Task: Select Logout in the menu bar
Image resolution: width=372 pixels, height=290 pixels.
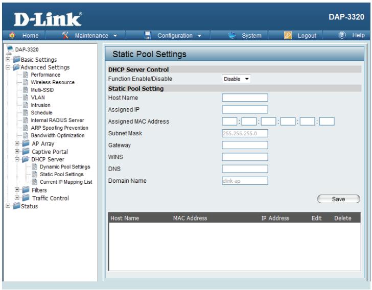Action: click(x=307, y=36)
